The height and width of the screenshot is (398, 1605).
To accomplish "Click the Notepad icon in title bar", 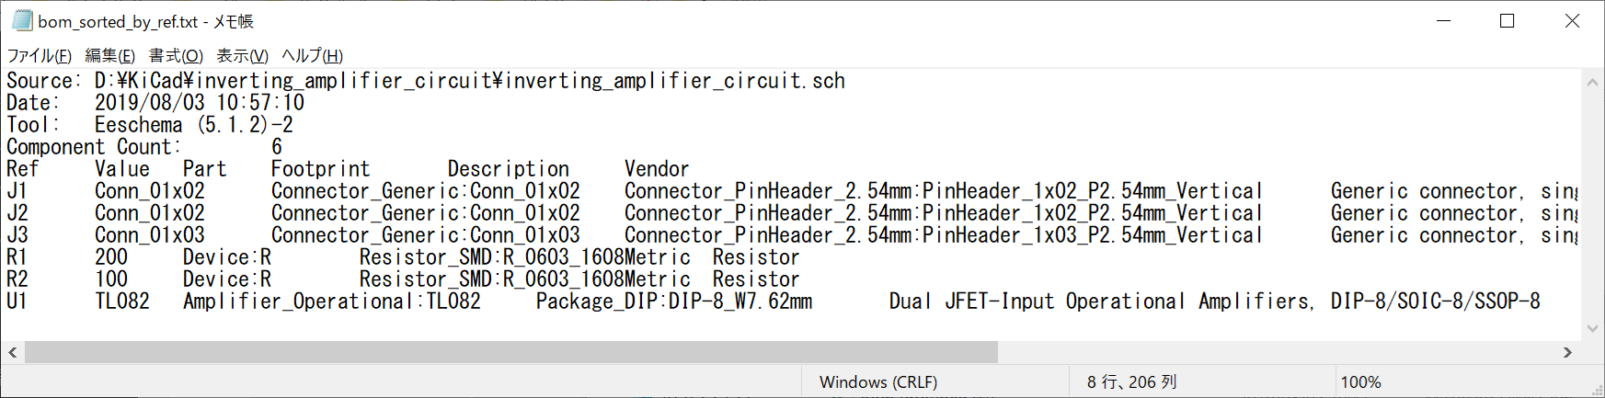I will click(x=22, y=20).
